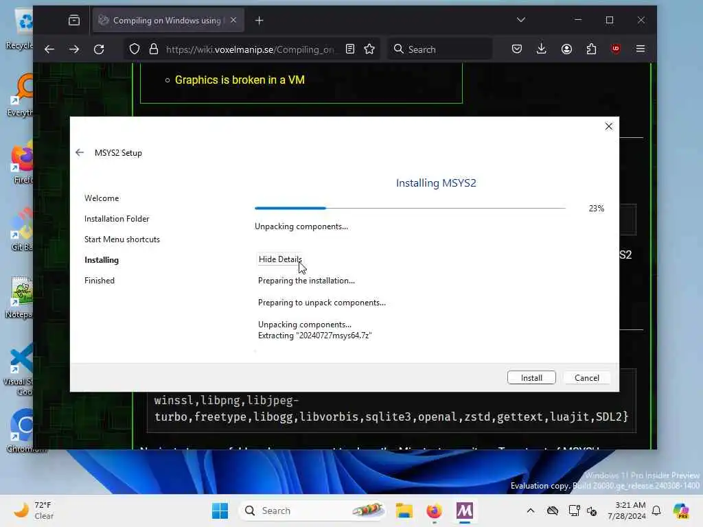Open the Firefox account menu
Screen dimensions: 703x527
566,49
